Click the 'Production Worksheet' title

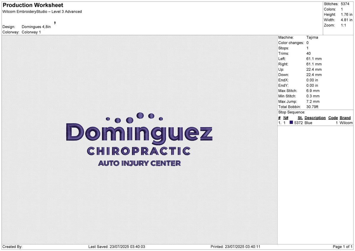[33, 5]
